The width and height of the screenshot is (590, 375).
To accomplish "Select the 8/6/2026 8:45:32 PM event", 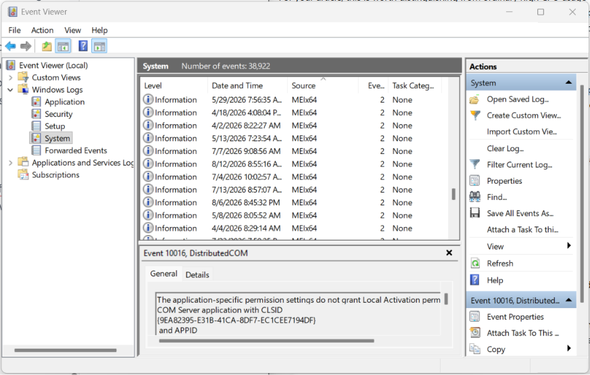I will [x=294, y=202].
